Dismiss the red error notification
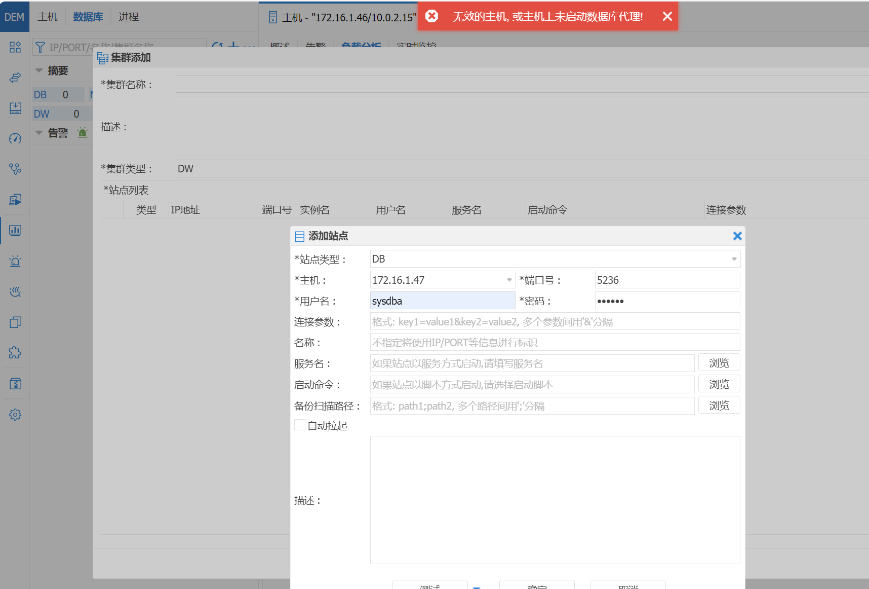 click(667, 16)
